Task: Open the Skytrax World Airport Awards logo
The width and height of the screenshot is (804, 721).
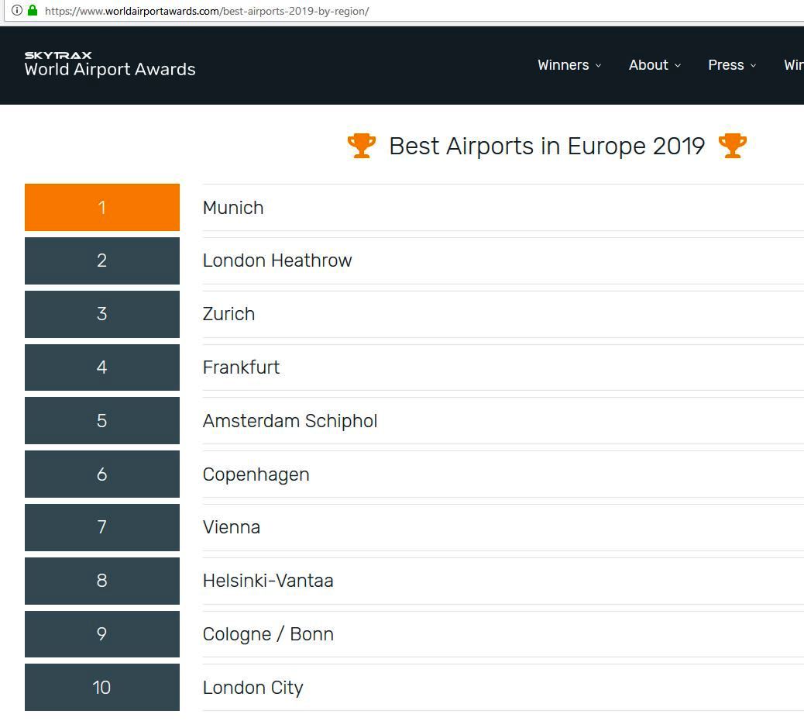Action: (110, 64)
